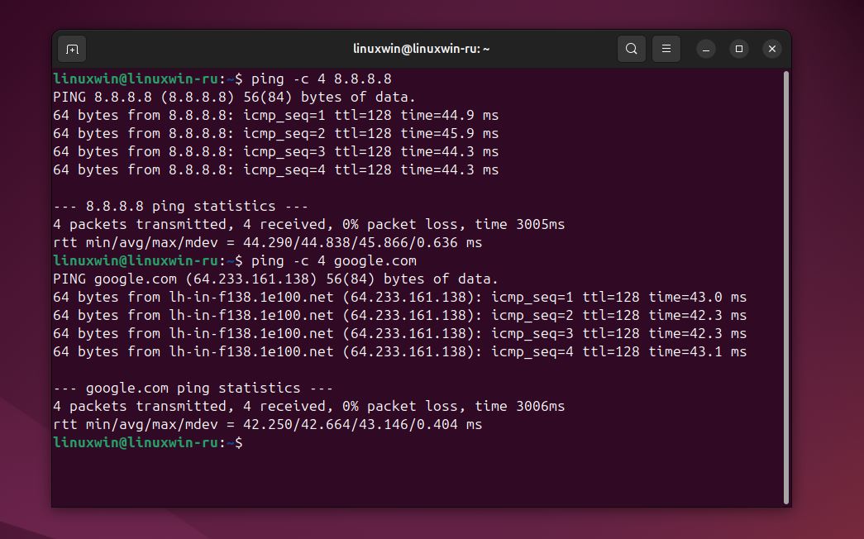Screen dimensions: 864x539
Task: Maximize the terminal window
Action: point(739,49)
